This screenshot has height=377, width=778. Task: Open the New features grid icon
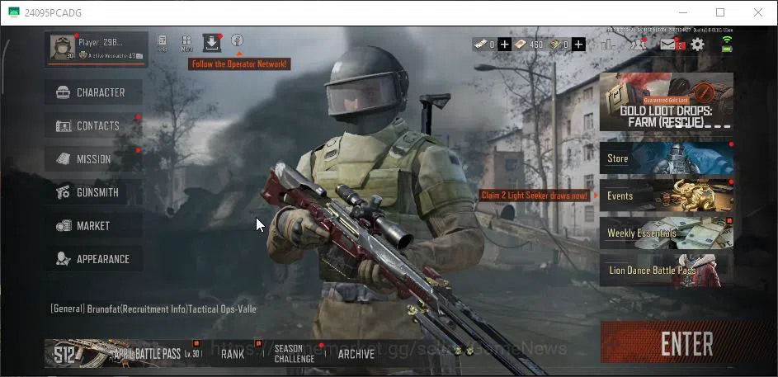click(x=186, y=43)
